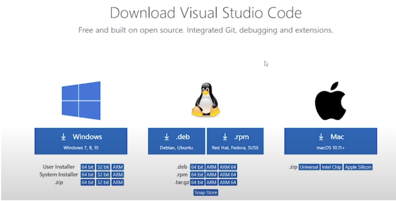The width and height of the screenshot is (396, 201).
Task: Select the Mac .zip Intel Chip build
Action: tap(332, 167)
